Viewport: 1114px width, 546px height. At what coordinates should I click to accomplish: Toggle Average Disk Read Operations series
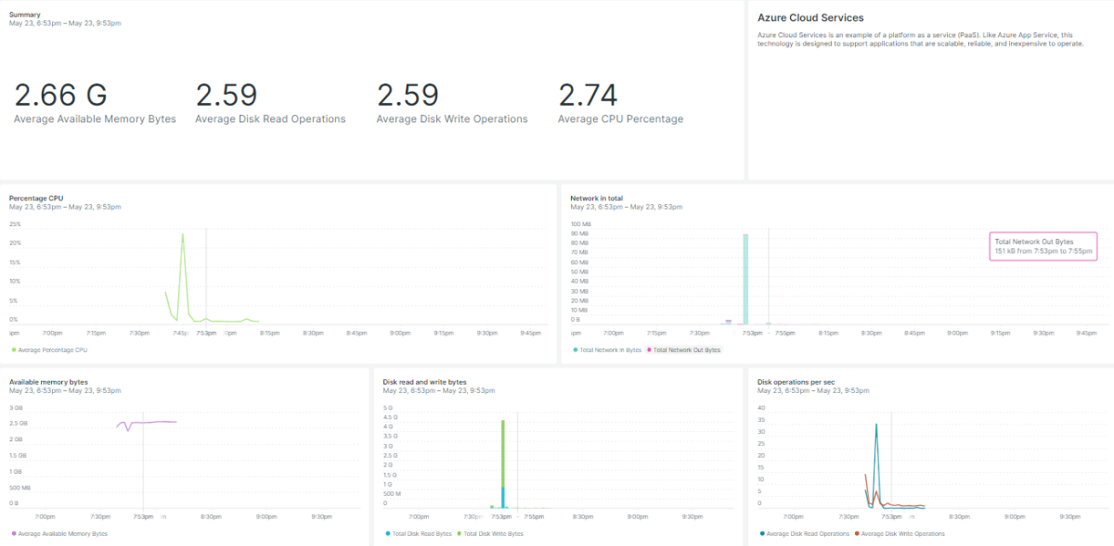[808, 533]
